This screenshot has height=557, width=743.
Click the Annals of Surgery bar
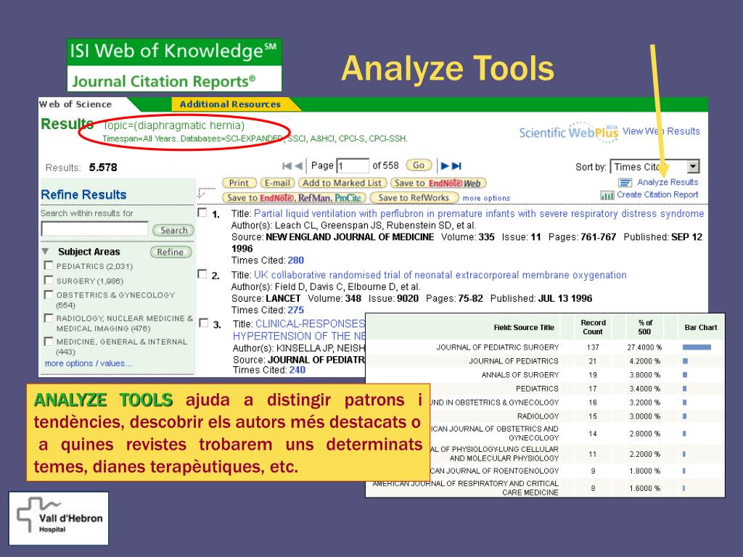[685, 375]
